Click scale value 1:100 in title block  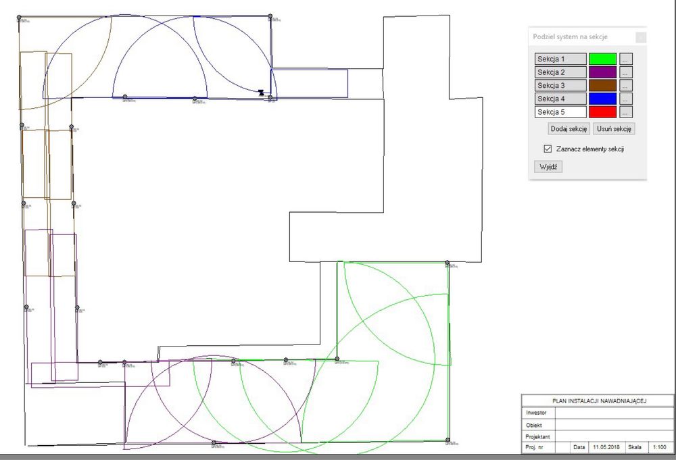point(660,447)
